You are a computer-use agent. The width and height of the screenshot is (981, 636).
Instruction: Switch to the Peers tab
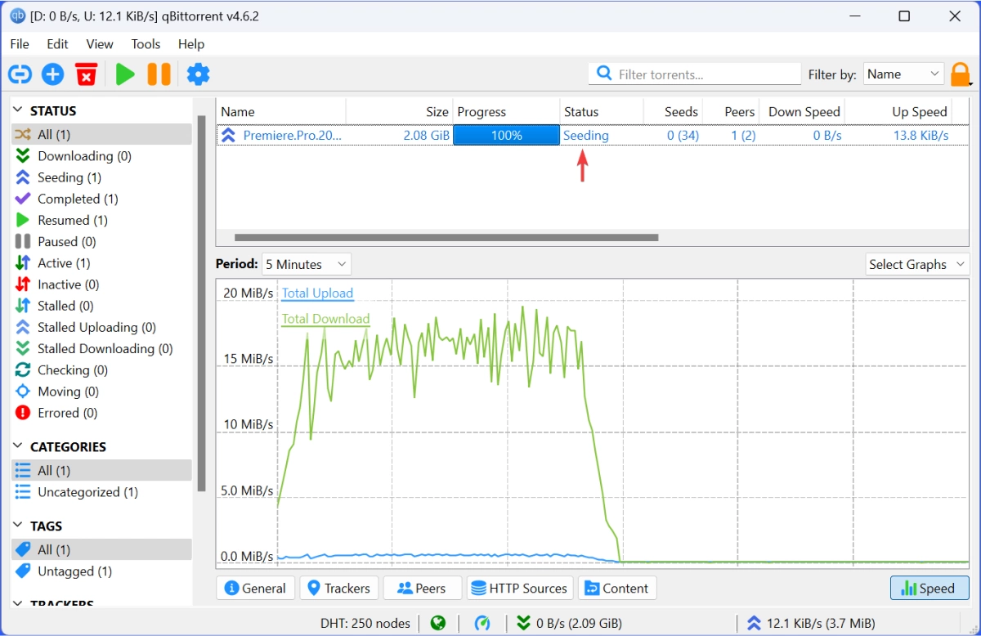422,588
